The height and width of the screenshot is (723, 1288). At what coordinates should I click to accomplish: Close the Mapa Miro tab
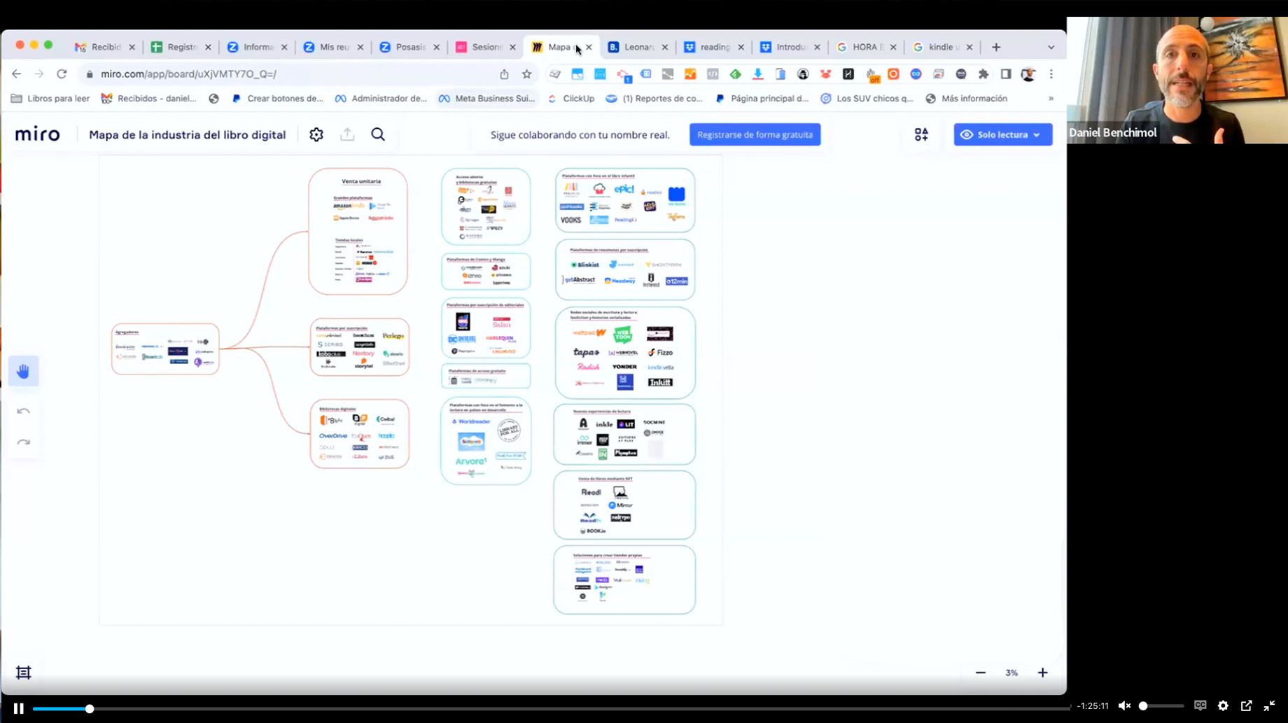coord(589,47)
